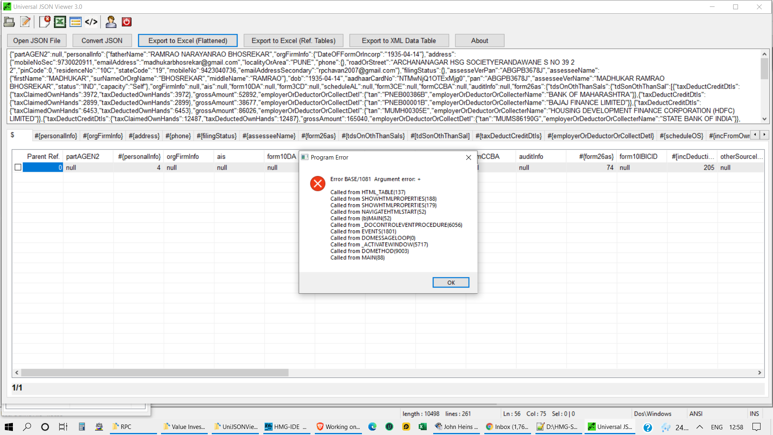Click the About tab button
The width and height of the screenshot is (773, 435).
pos(480,40)
